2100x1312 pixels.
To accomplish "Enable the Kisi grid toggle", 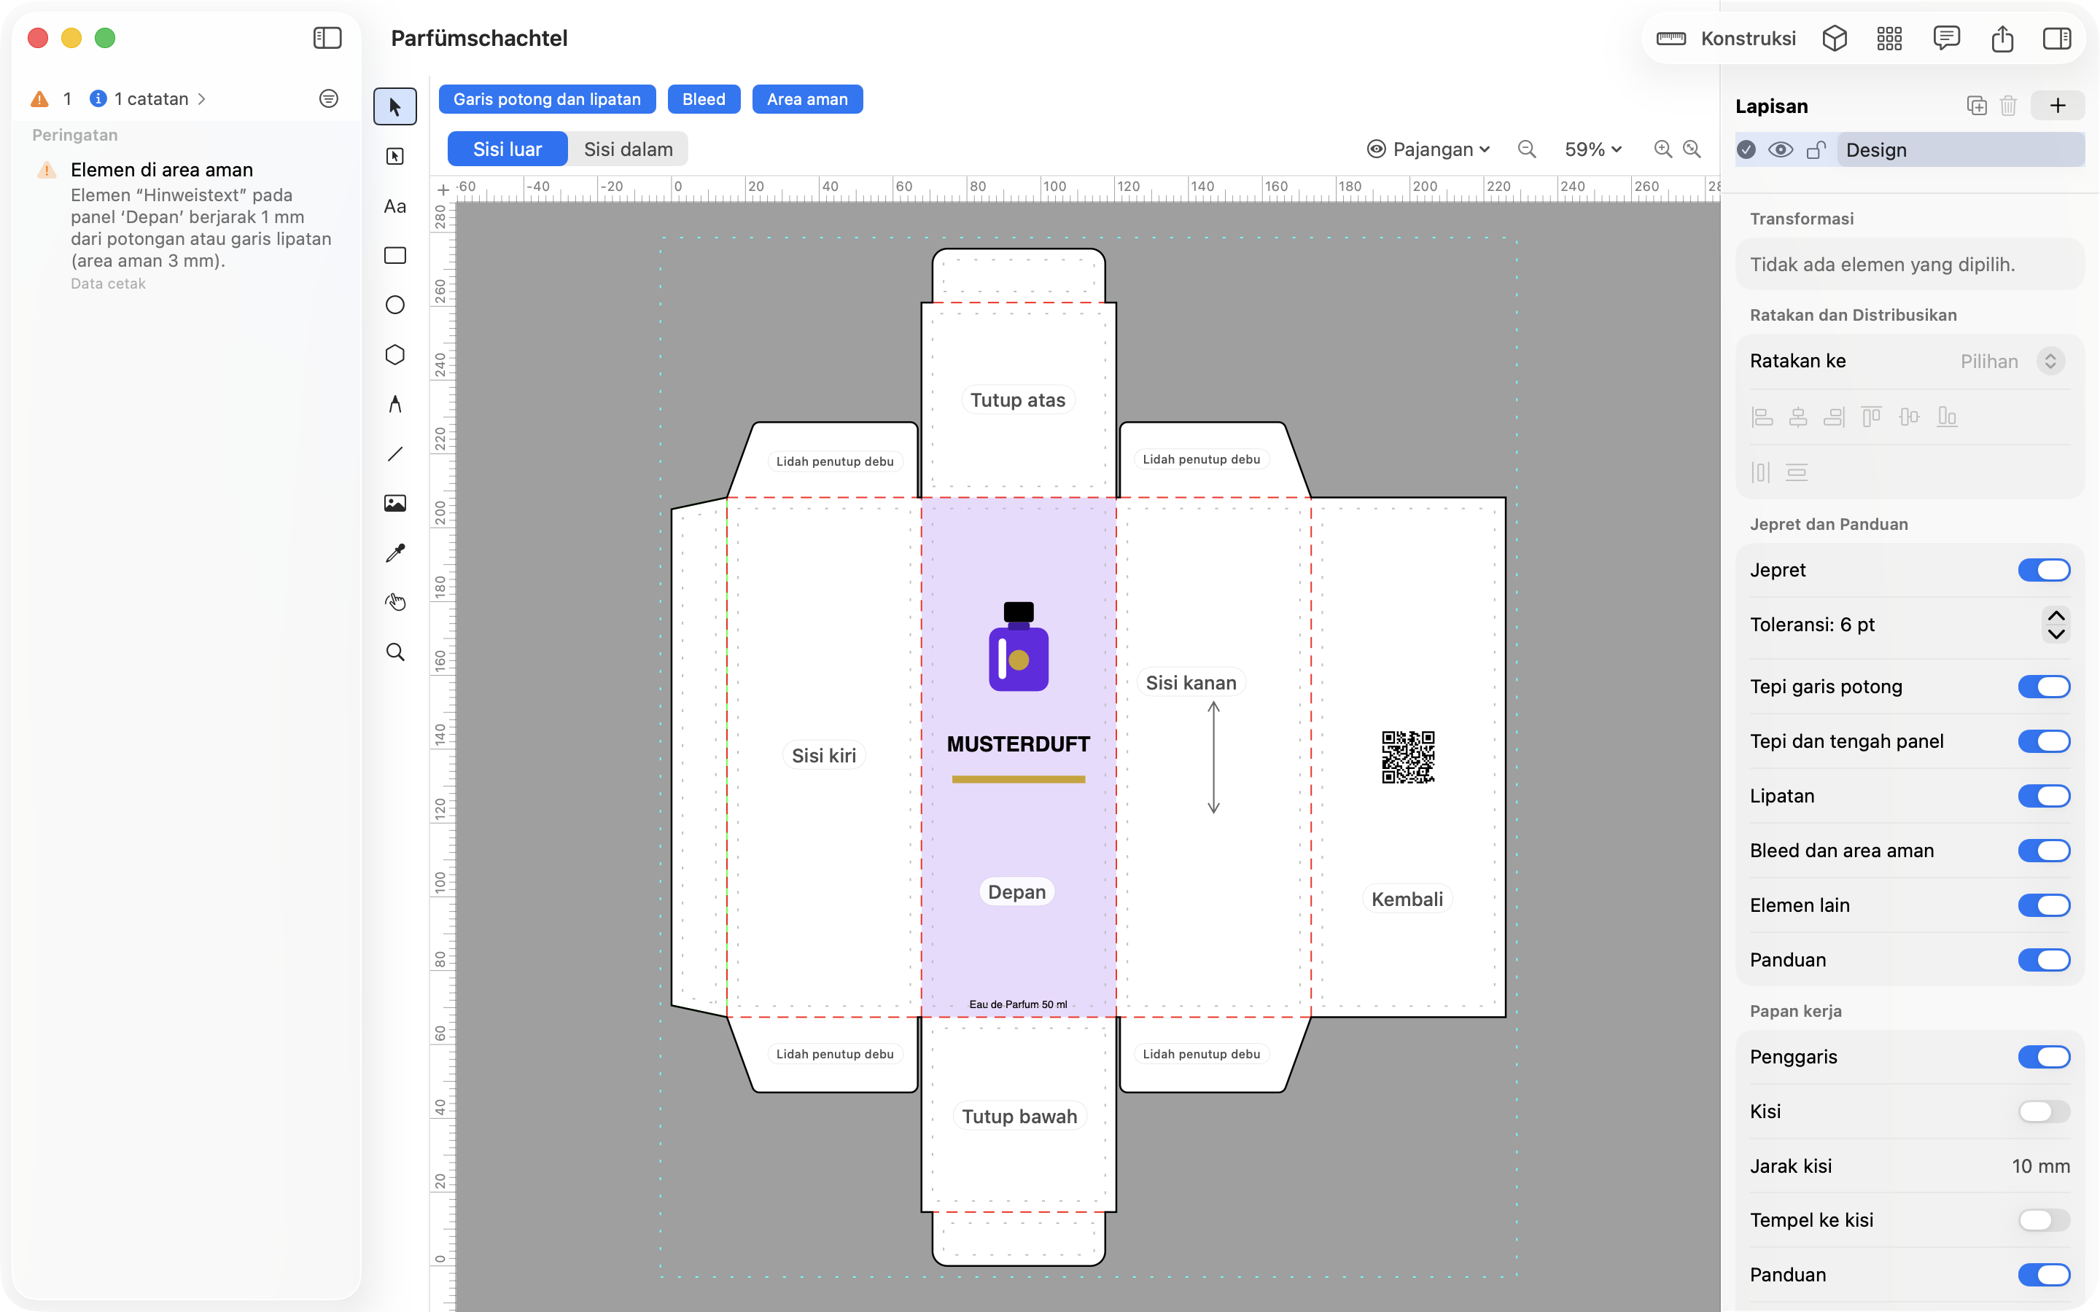I will click(2044, 1112).
